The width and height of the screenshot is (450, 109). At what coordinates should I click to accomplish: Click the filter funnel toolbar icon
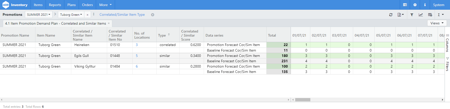[x=412, y=15]
